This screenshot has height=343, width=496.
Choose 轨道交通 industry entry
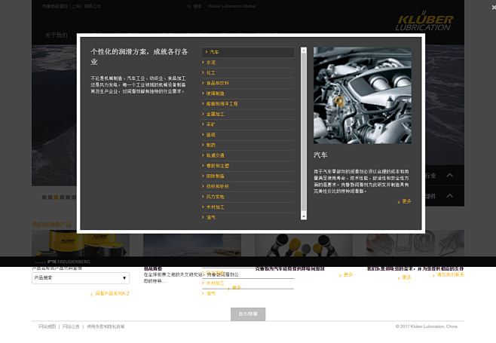(x=248, y=156)
